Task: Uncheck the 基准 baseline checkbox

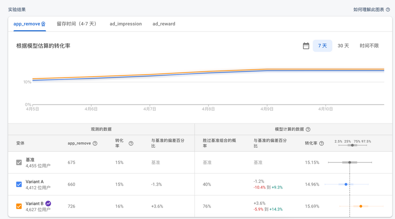Action: click(x=19, y=162)
